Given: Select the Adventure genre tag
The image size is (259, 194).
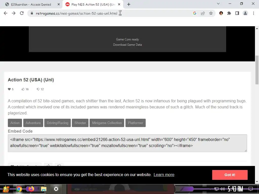Looking at the screenshot, I should coord(33,123).
